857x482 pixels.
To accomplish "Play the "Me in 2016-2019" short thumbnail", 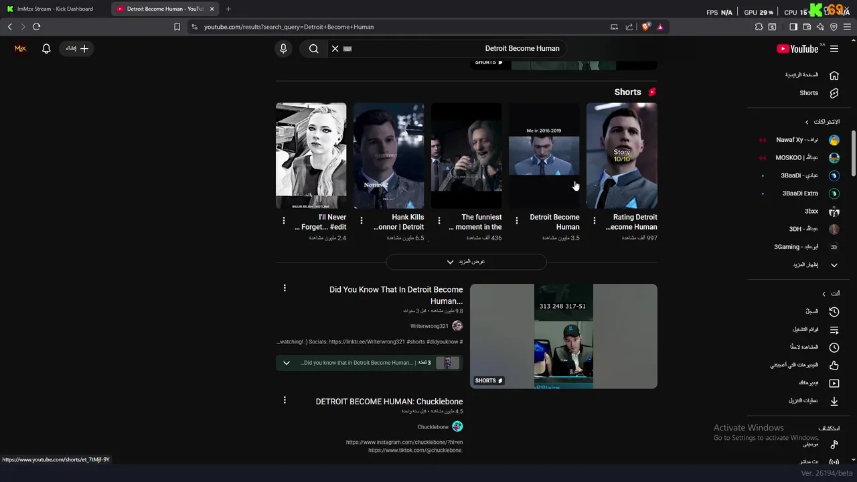I will [544, 155].
